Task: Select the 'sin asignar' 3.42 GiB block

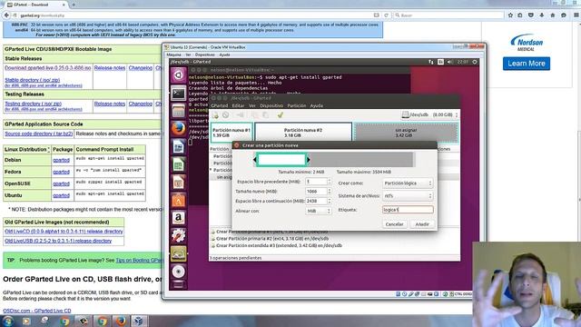Action: pyautogui.click(x=406, y=133)
